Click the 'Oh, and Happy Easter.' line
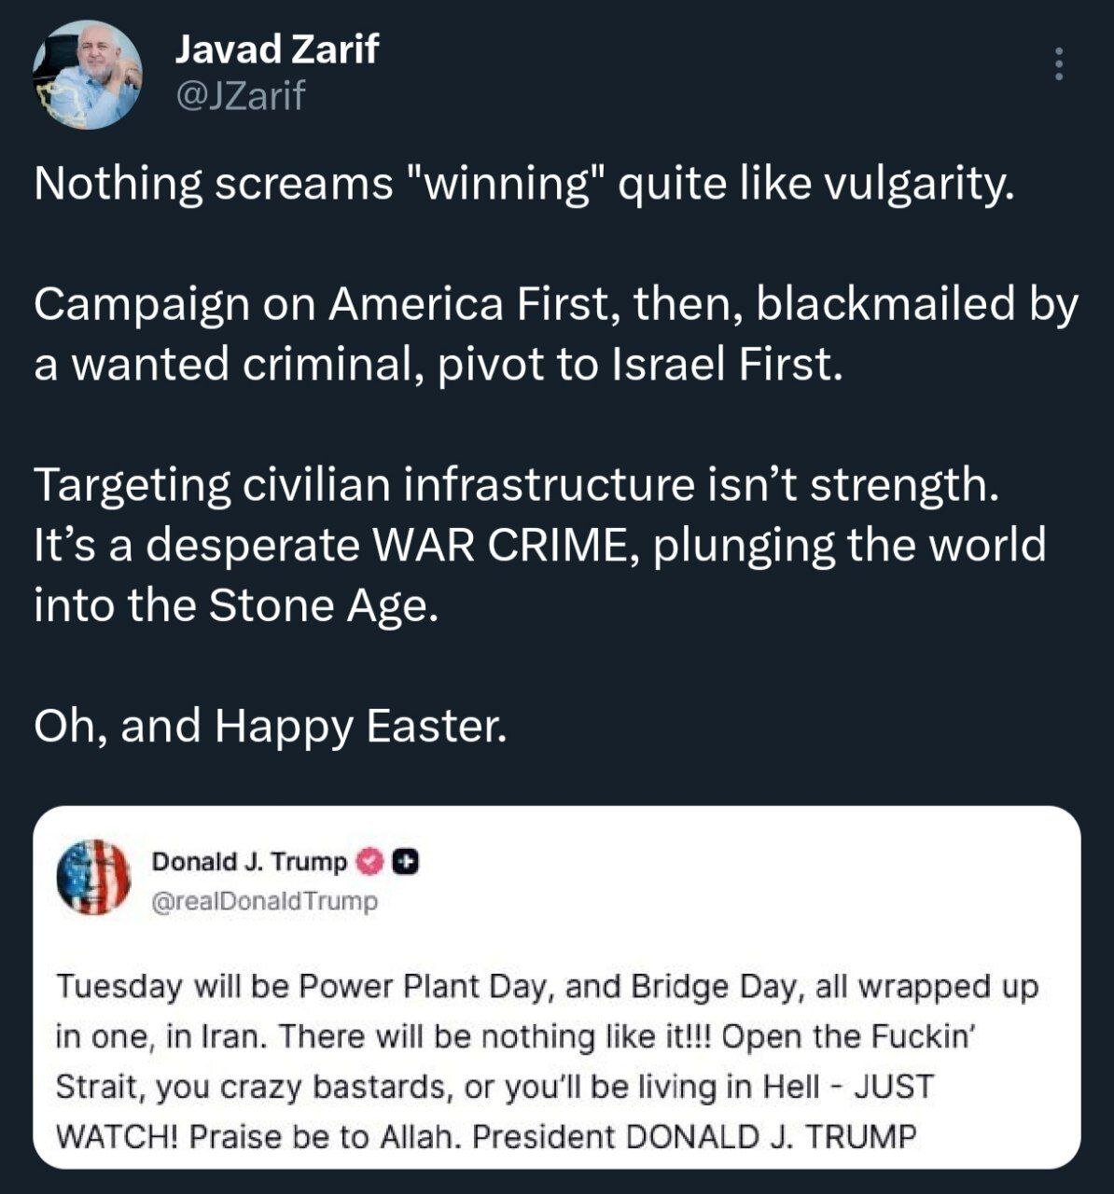Viewport: 1114px width, 1194px height. click(271, 727)
